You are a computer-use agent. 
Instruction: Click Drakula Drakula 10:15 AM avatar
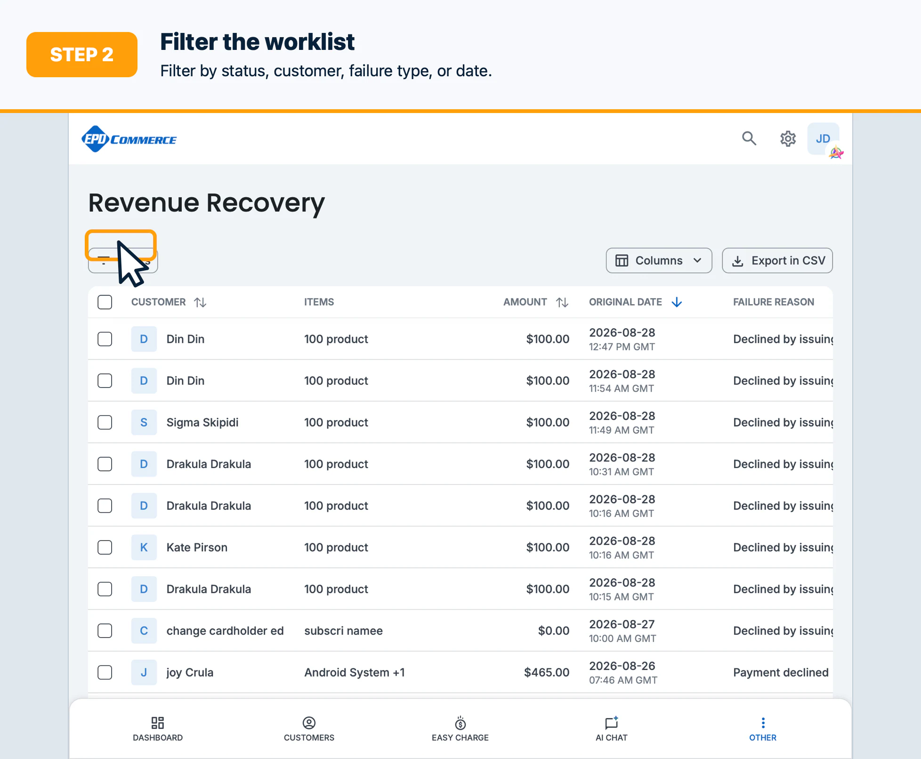tap(144, 589)
